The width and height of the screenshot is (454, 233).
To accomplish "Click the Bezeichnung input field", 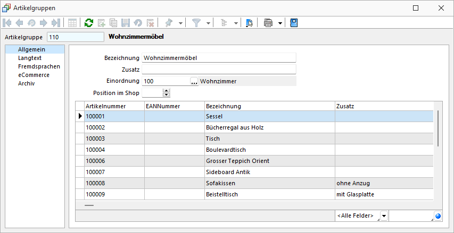I will point(219,58).
